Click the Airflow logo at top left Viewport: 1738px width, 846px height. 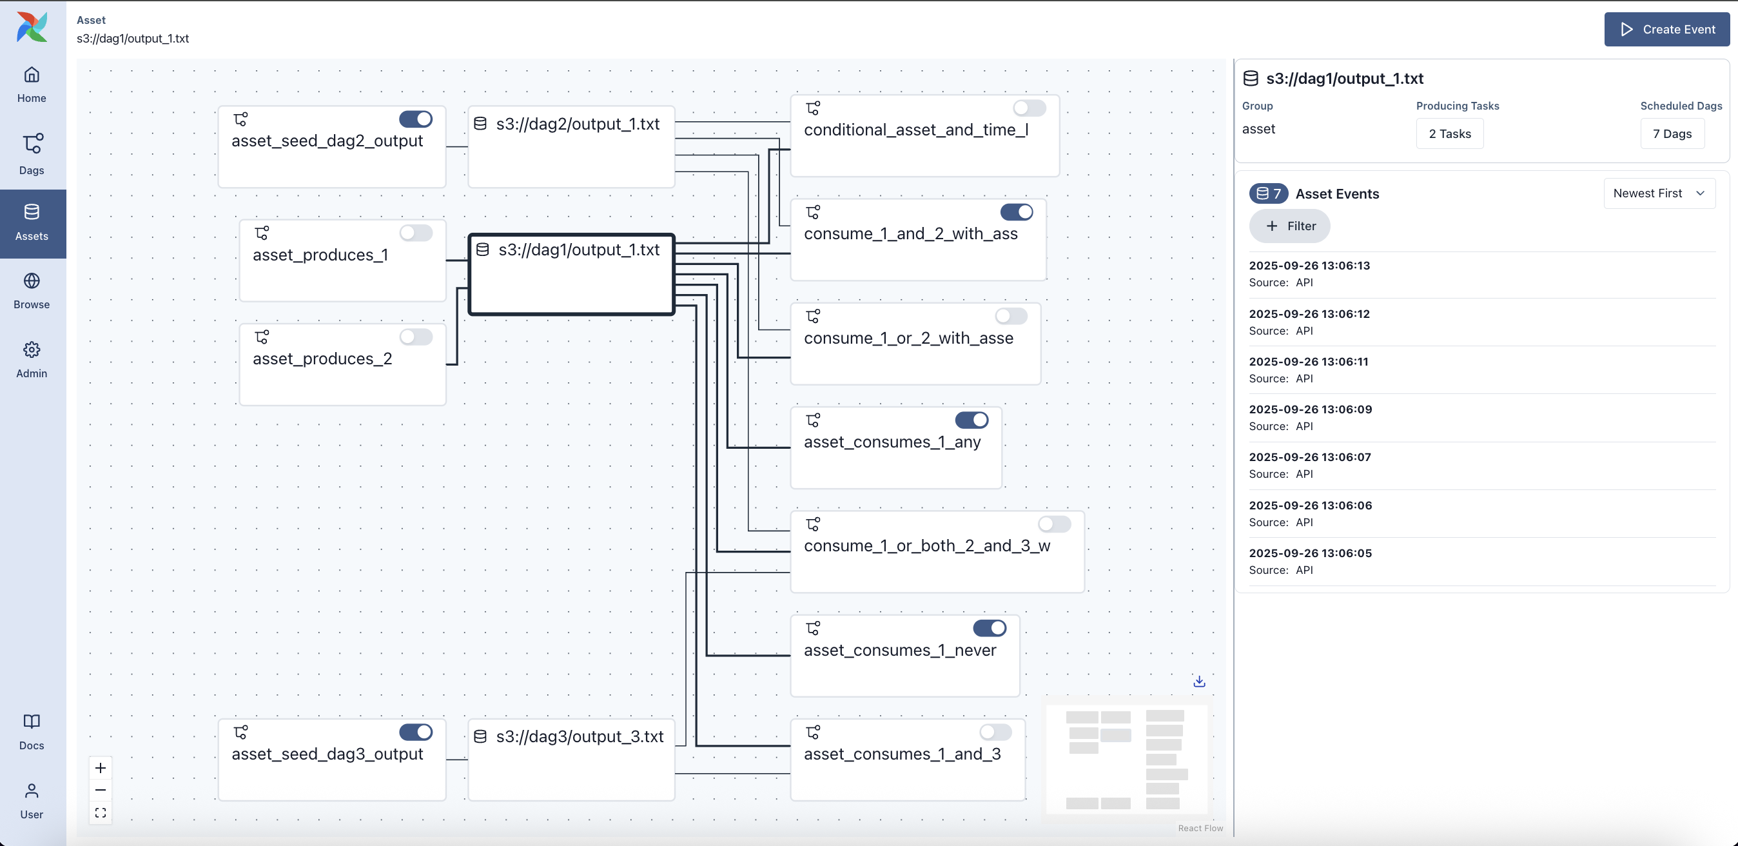coord(31,28)
